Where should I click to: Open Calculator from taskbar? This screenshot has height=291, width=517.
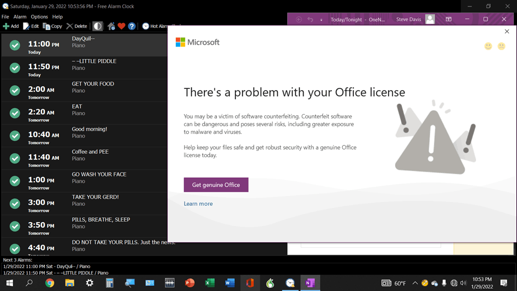[110, 283]
